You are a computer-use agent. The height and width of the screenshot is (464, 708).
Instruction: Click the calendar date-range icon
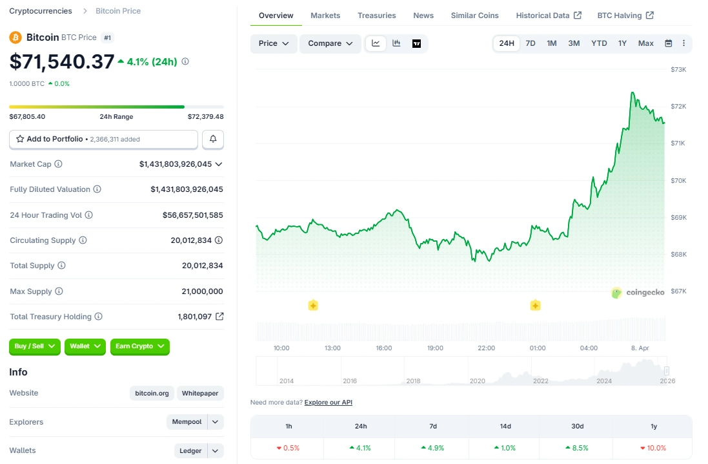(x=667, y=43)
